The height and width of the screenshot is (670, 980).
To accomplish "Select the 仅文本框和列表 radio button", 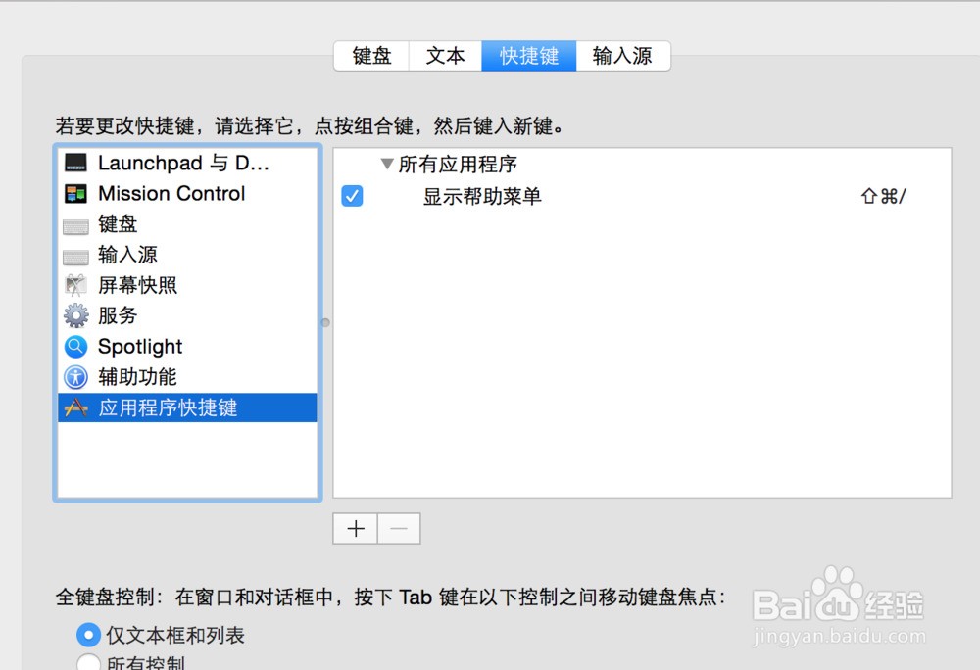I will 88,635.
